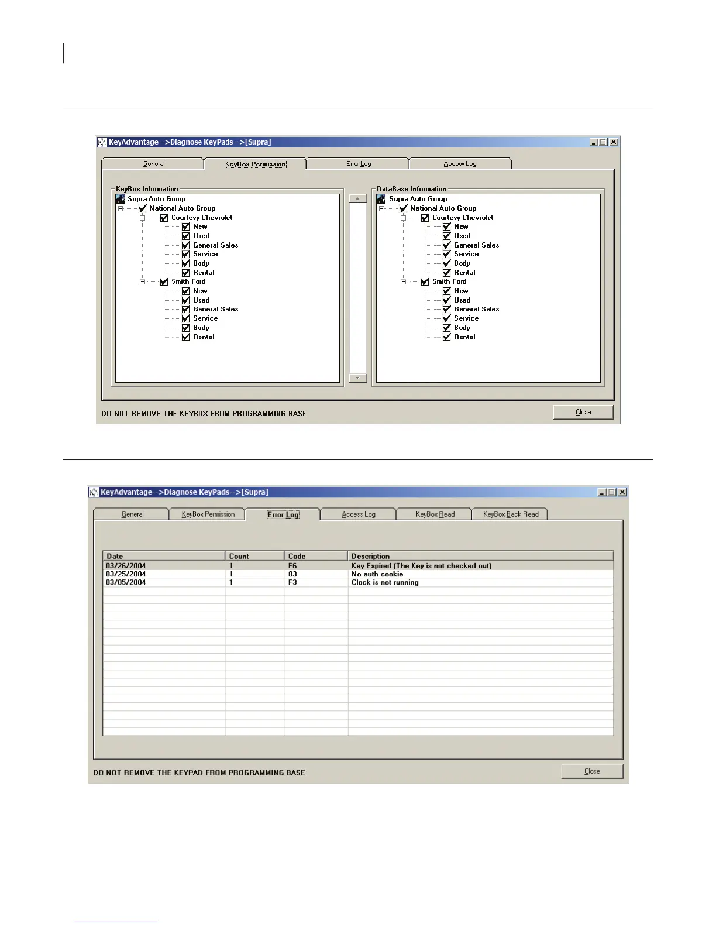This screenshot has height=927, width=716.
Task: Click Close button in KeyBox Permission window
Action: pyautogui.click(x=583, y=412)
